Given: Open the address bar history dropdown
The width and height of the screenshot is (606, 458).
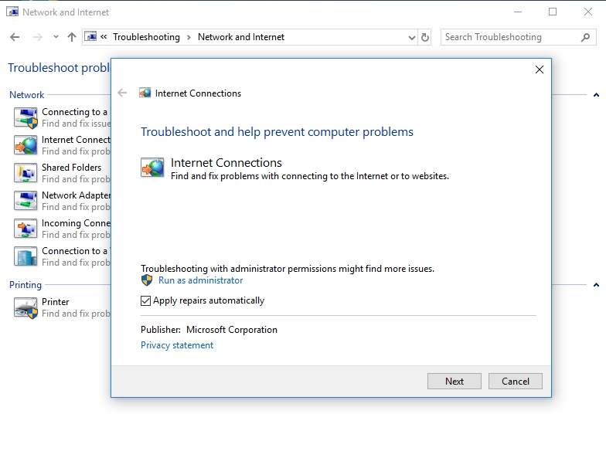Looking at the screenshot, I should (411, 37).
